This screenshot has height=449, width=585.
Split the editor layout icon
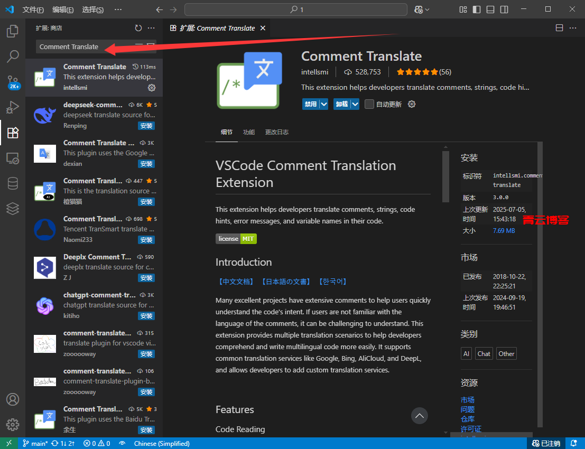tap(559, 28)
